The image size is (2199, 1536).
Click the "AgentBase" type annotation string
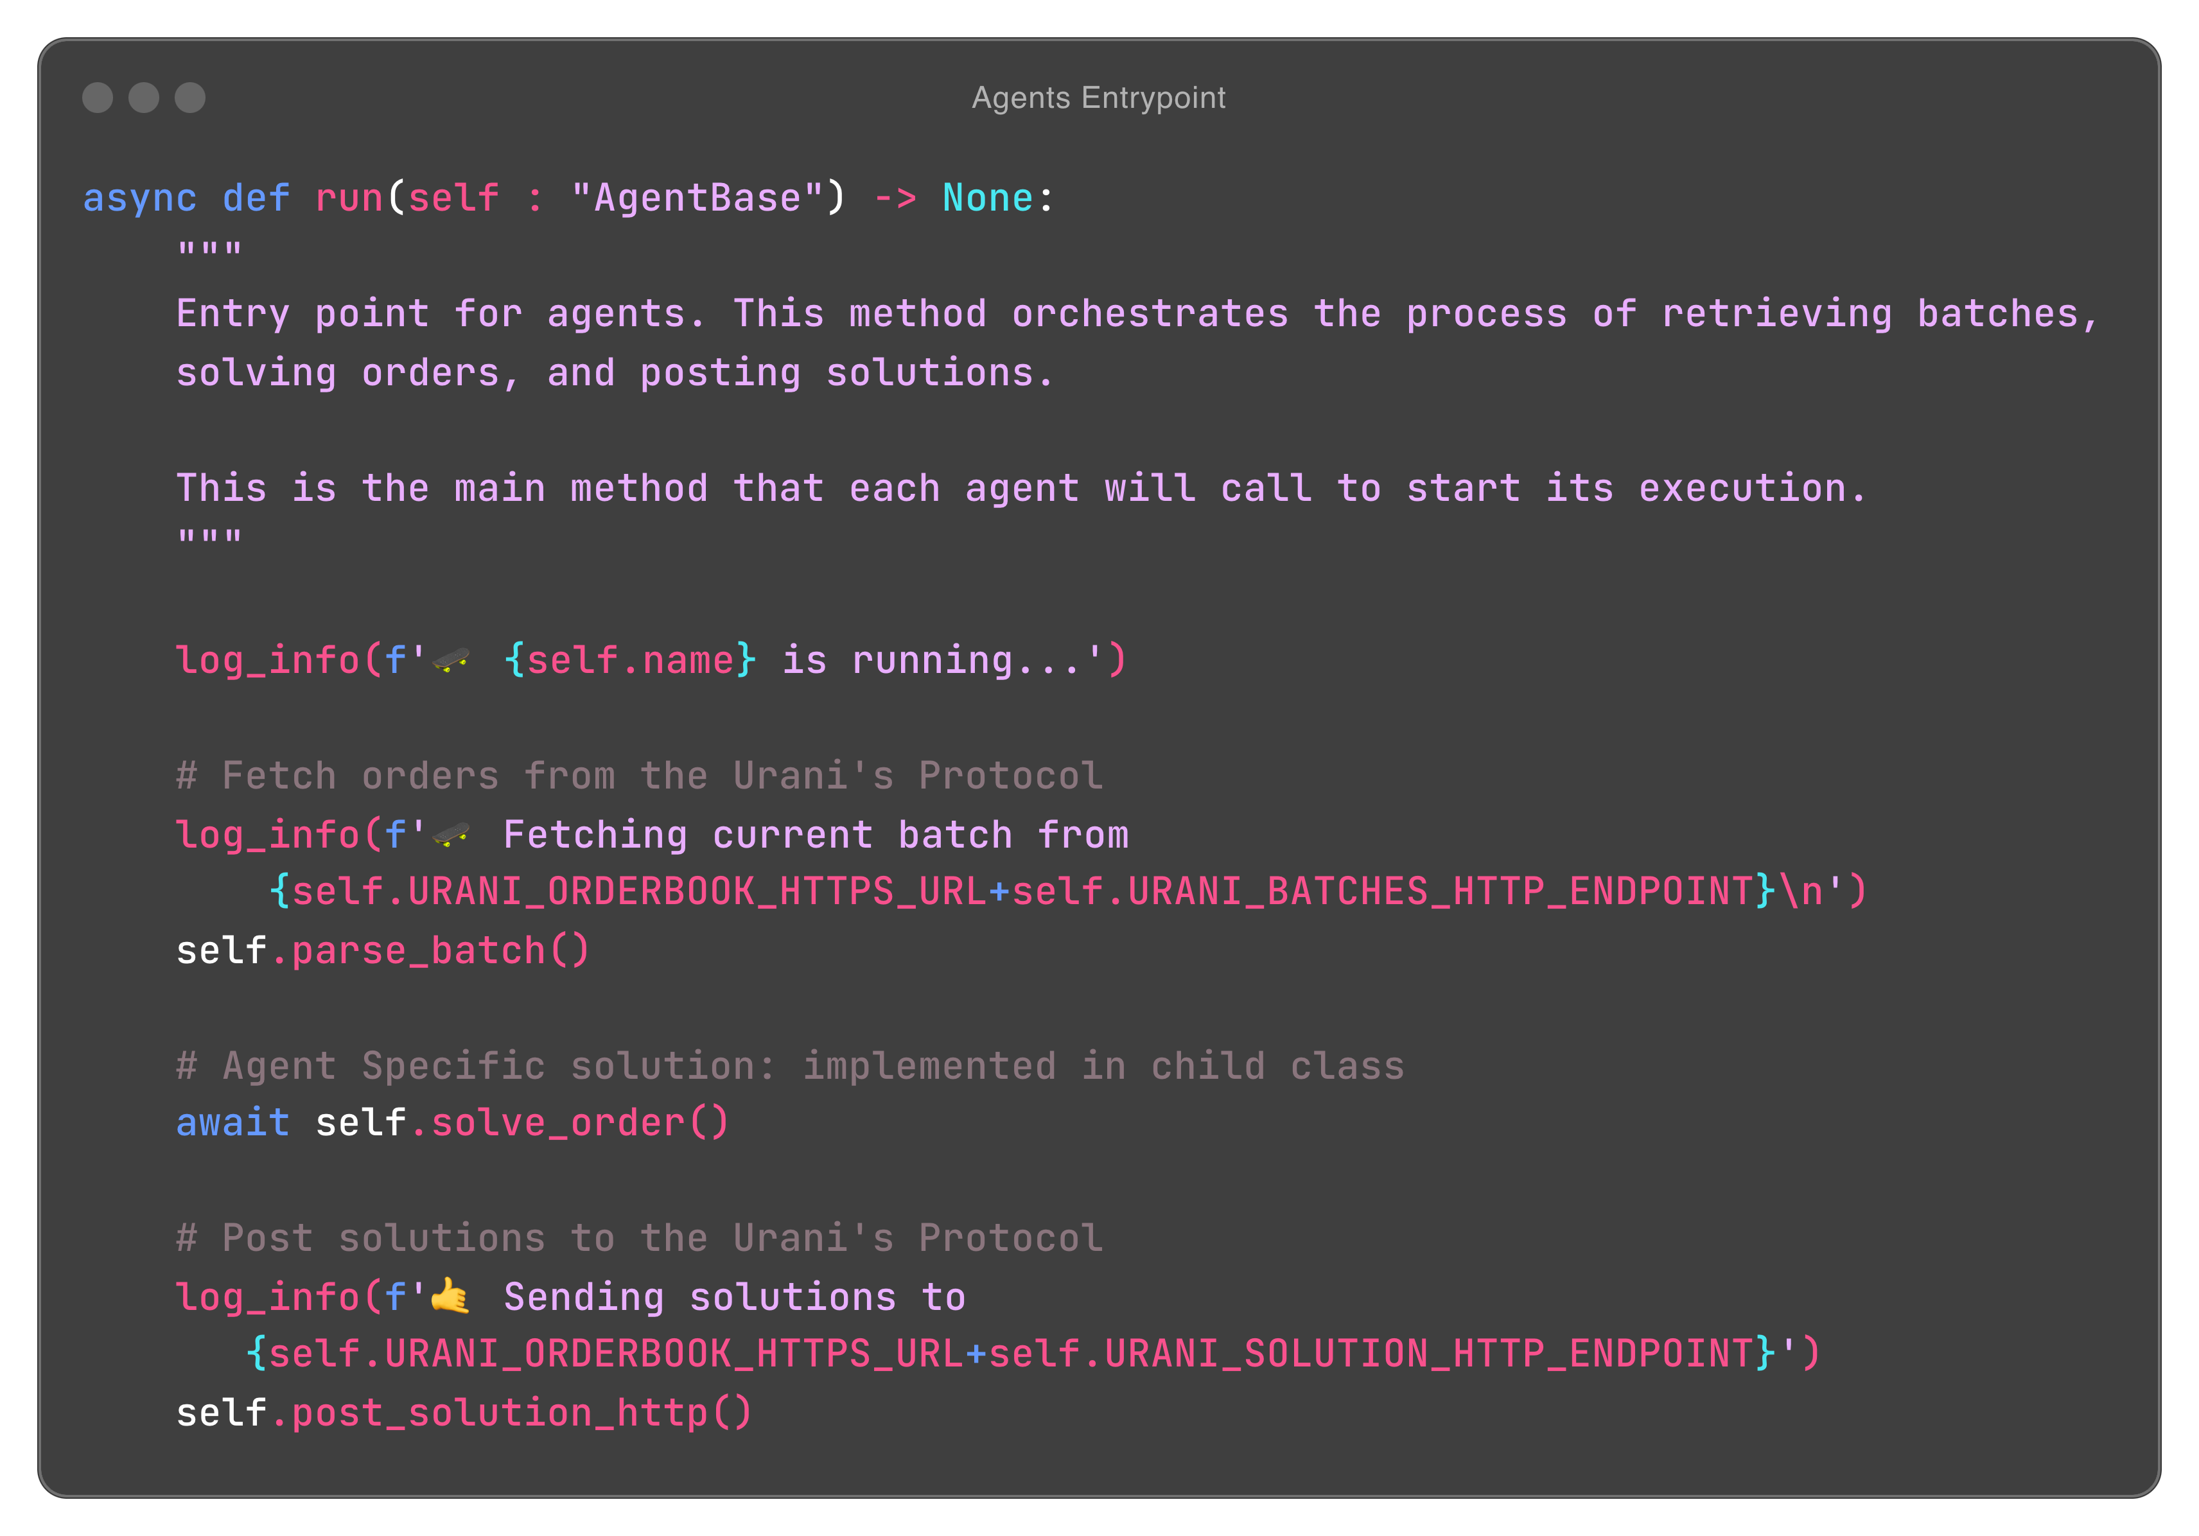coord(697,198)
